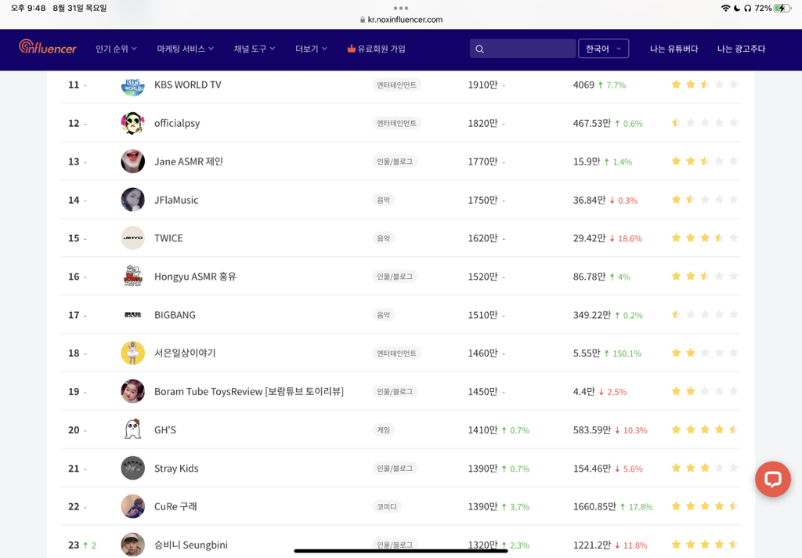Focus the search input field
The width and height of the screenshot is (802, 558).
522,49
